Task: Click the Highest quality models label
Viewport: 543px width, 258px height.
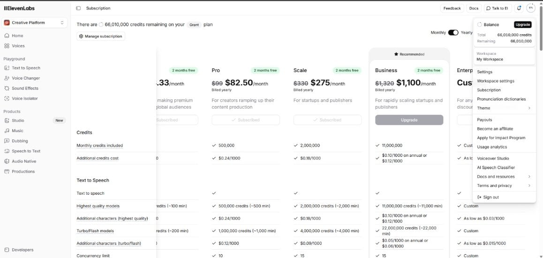Action: (98, 206)
